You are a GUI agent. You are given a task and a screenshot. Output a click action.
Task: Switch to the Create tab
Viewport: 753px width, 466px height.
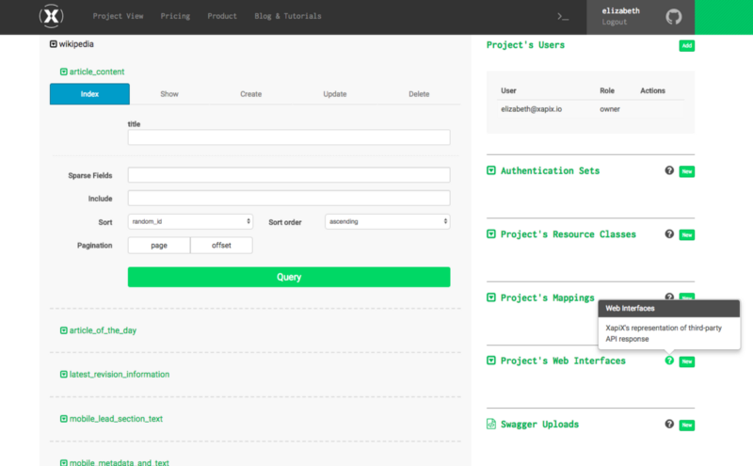point(250,94)
